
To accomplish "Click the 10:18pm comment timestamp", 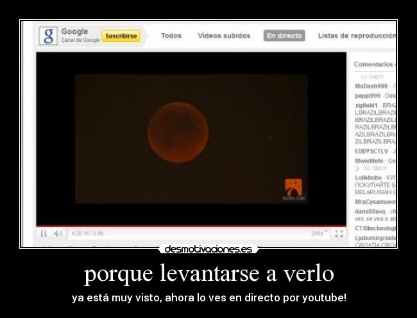I will [375, 168].
